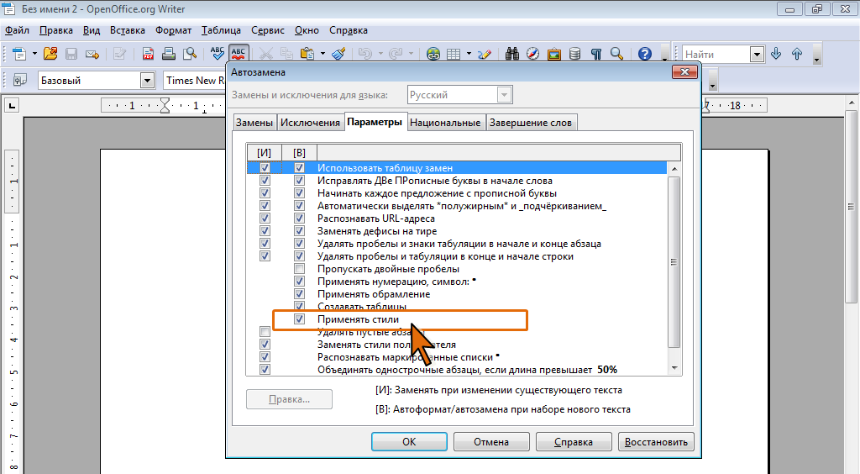This screenshot has height=474, width=860.
Task: Open OpenOffice Help question mark icon
Action: coord(645,54)
